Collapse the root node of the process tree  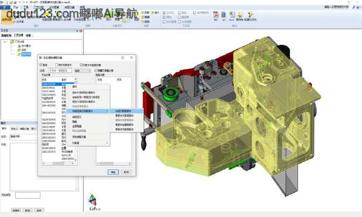(5, 42)
